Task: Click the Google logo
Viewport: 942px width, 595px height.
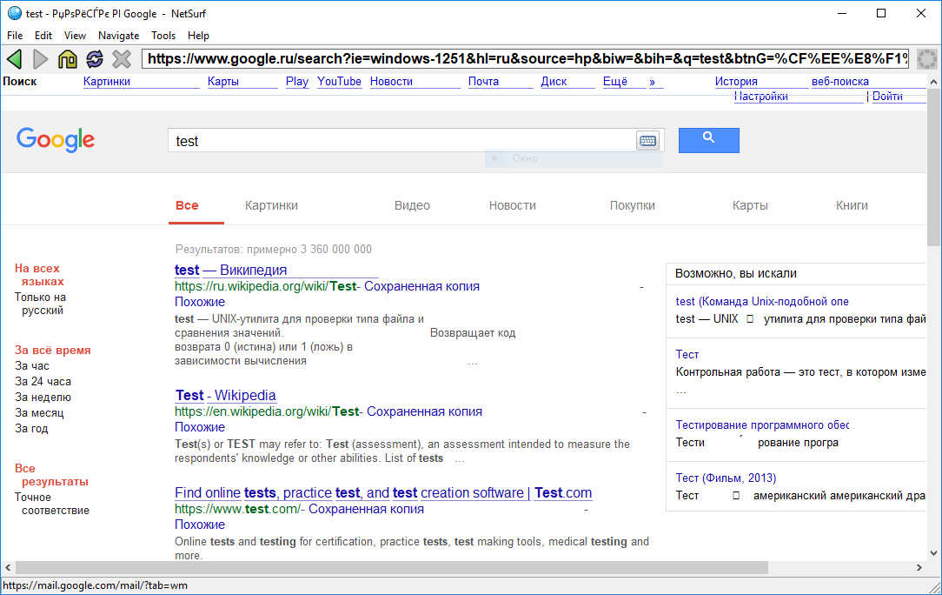Action: coord(56,140)
